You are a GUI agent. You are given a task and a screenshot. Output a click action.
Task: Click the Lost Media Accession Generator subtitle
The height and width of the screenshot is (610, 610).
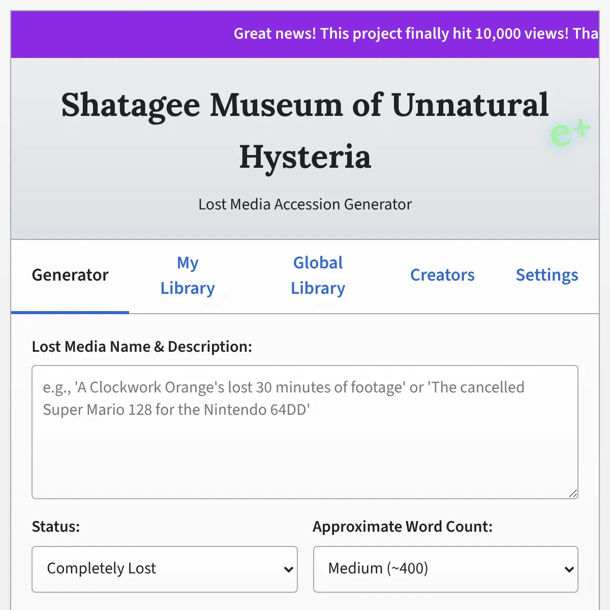[x=305, y=204]
